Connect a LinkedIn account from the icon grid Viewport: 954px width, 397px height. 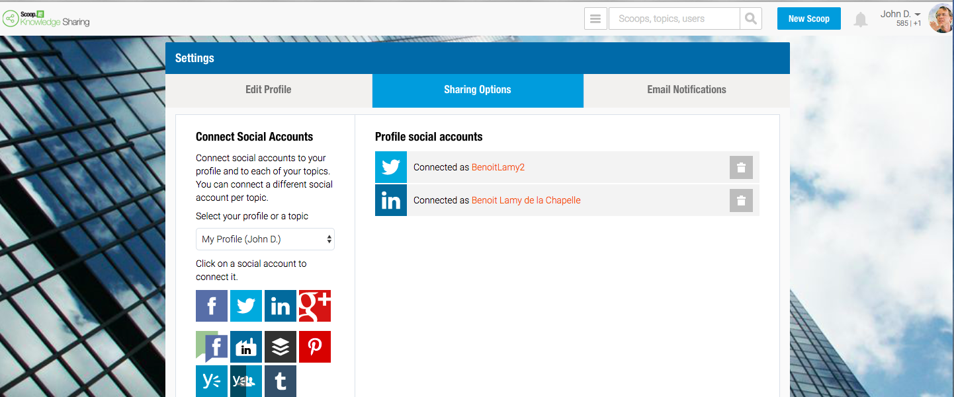281,306
